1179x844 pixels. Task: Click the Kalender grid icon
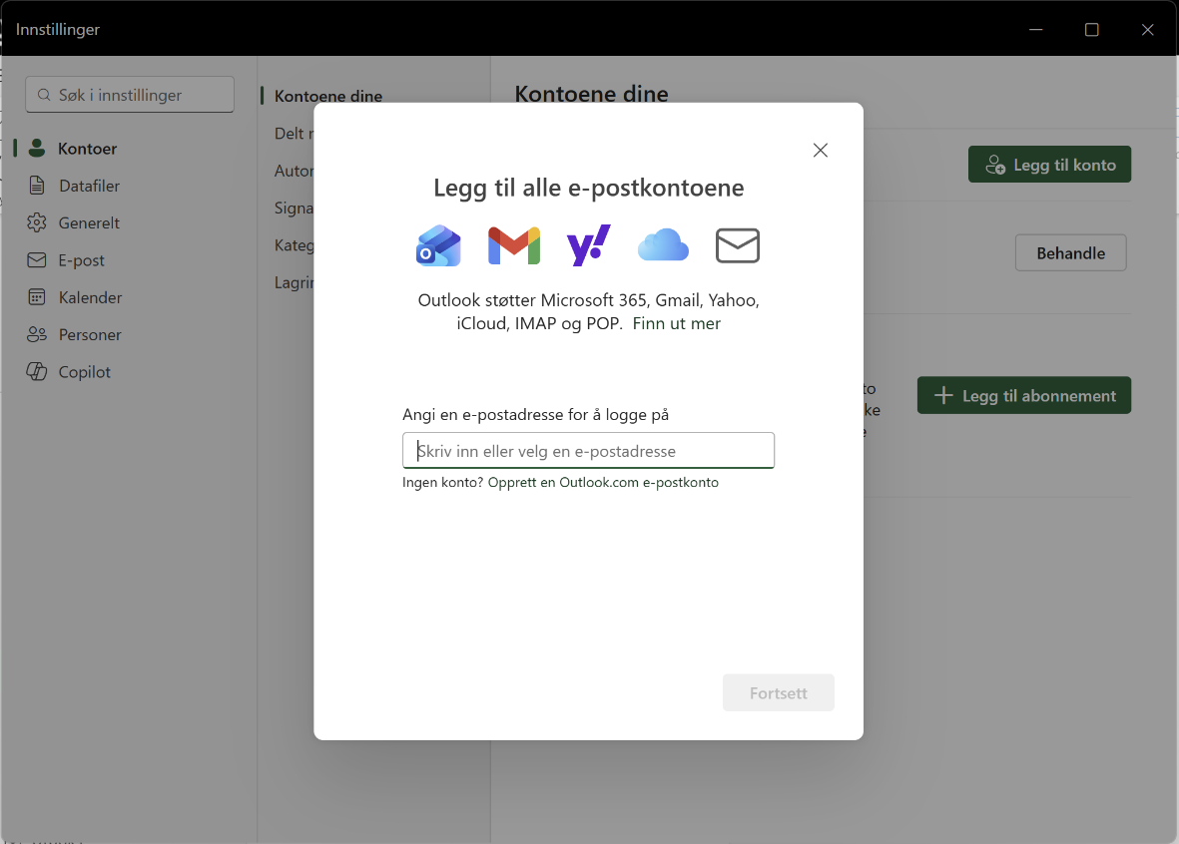[36, 297]
